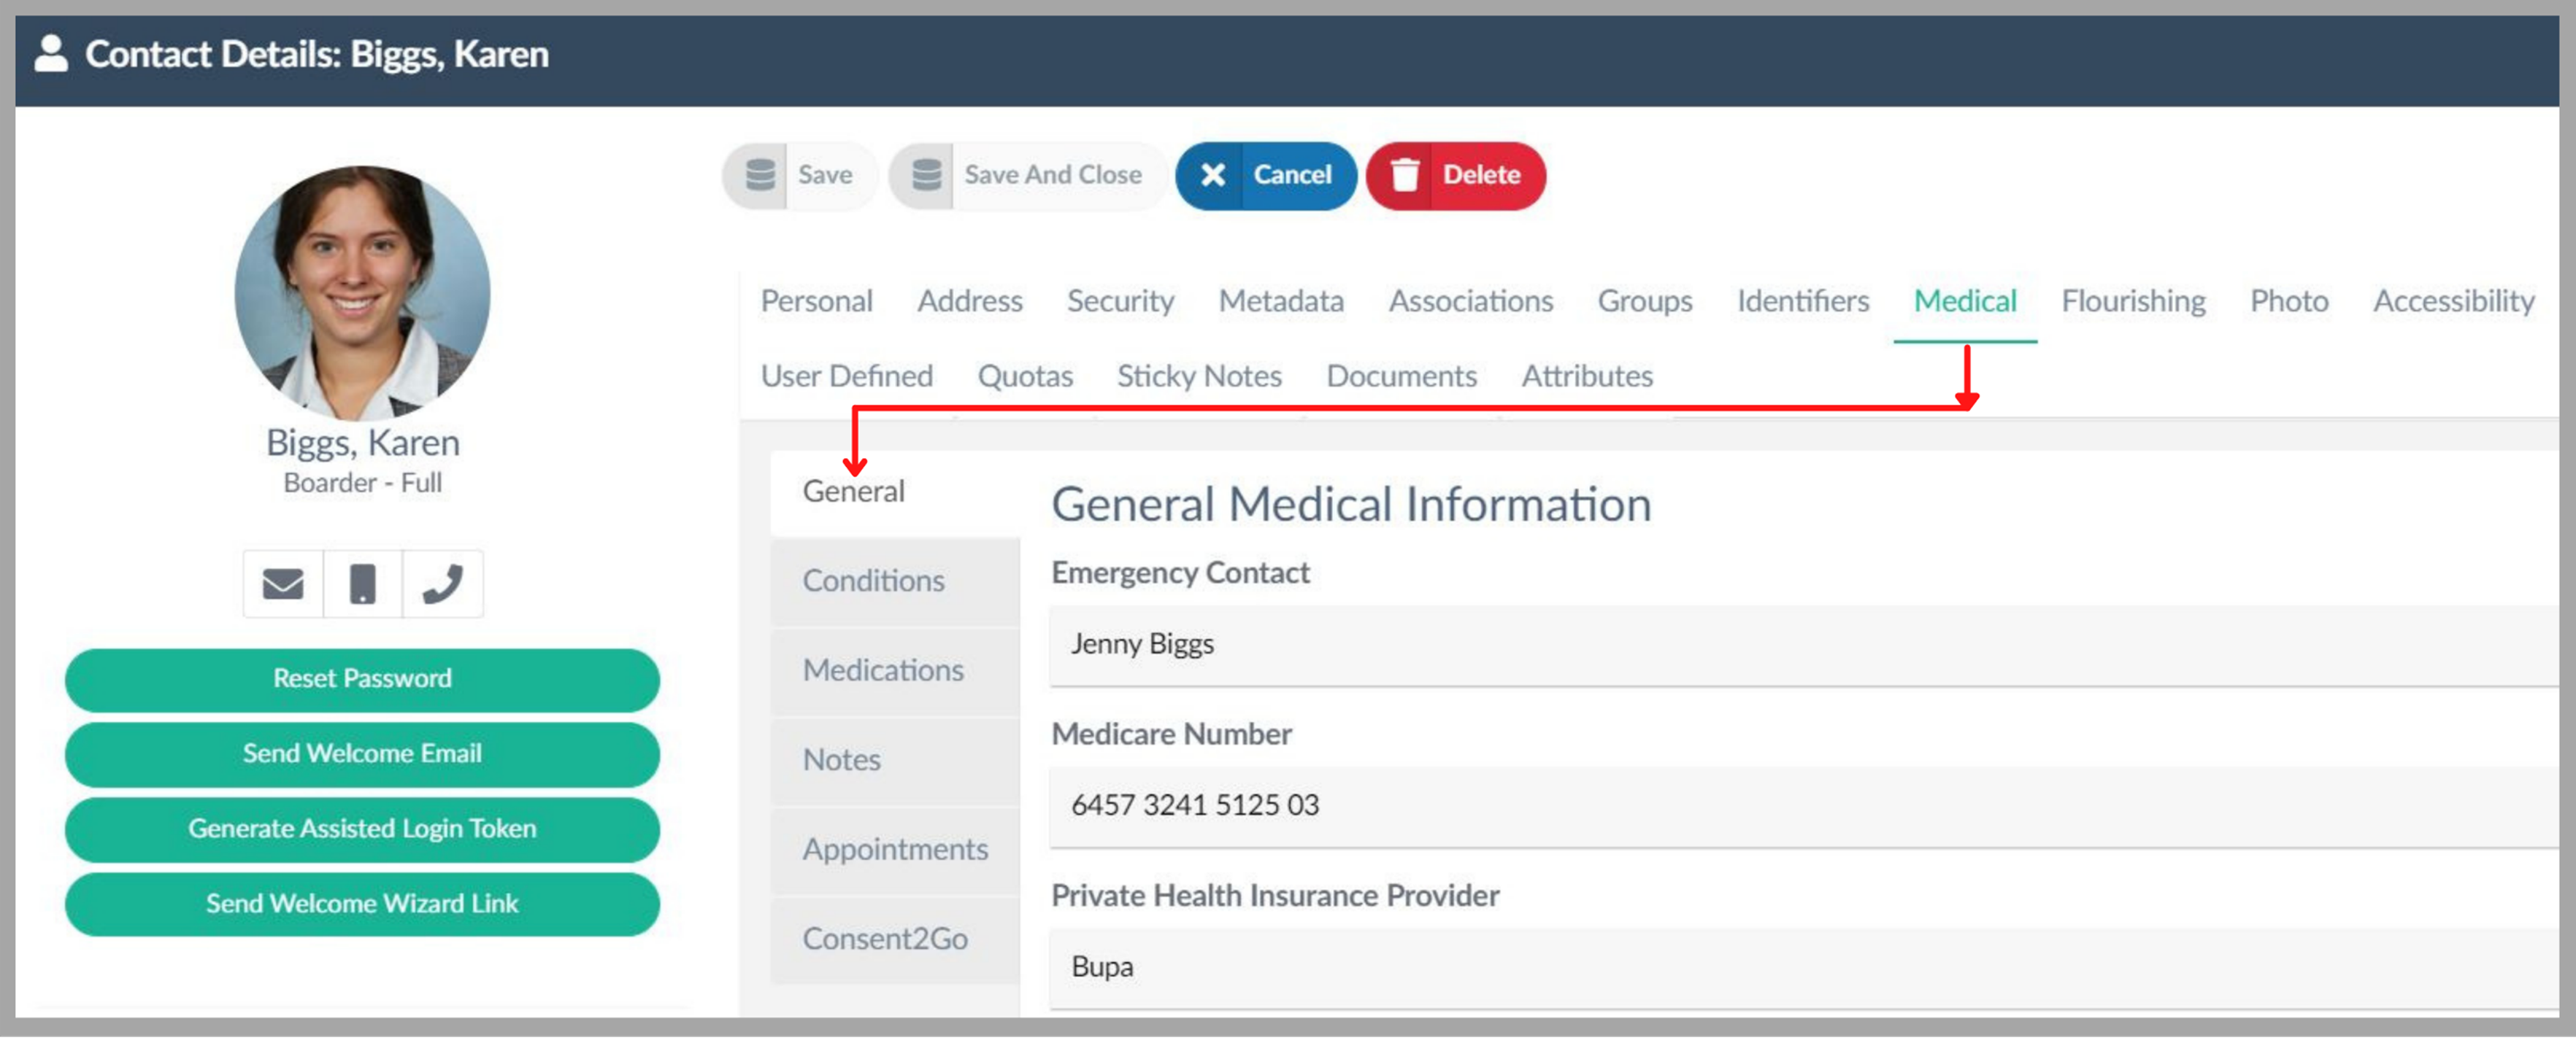Select the Consent2Go section
The width and height of the screenshot is (2576, 1043).
(884, 938)
